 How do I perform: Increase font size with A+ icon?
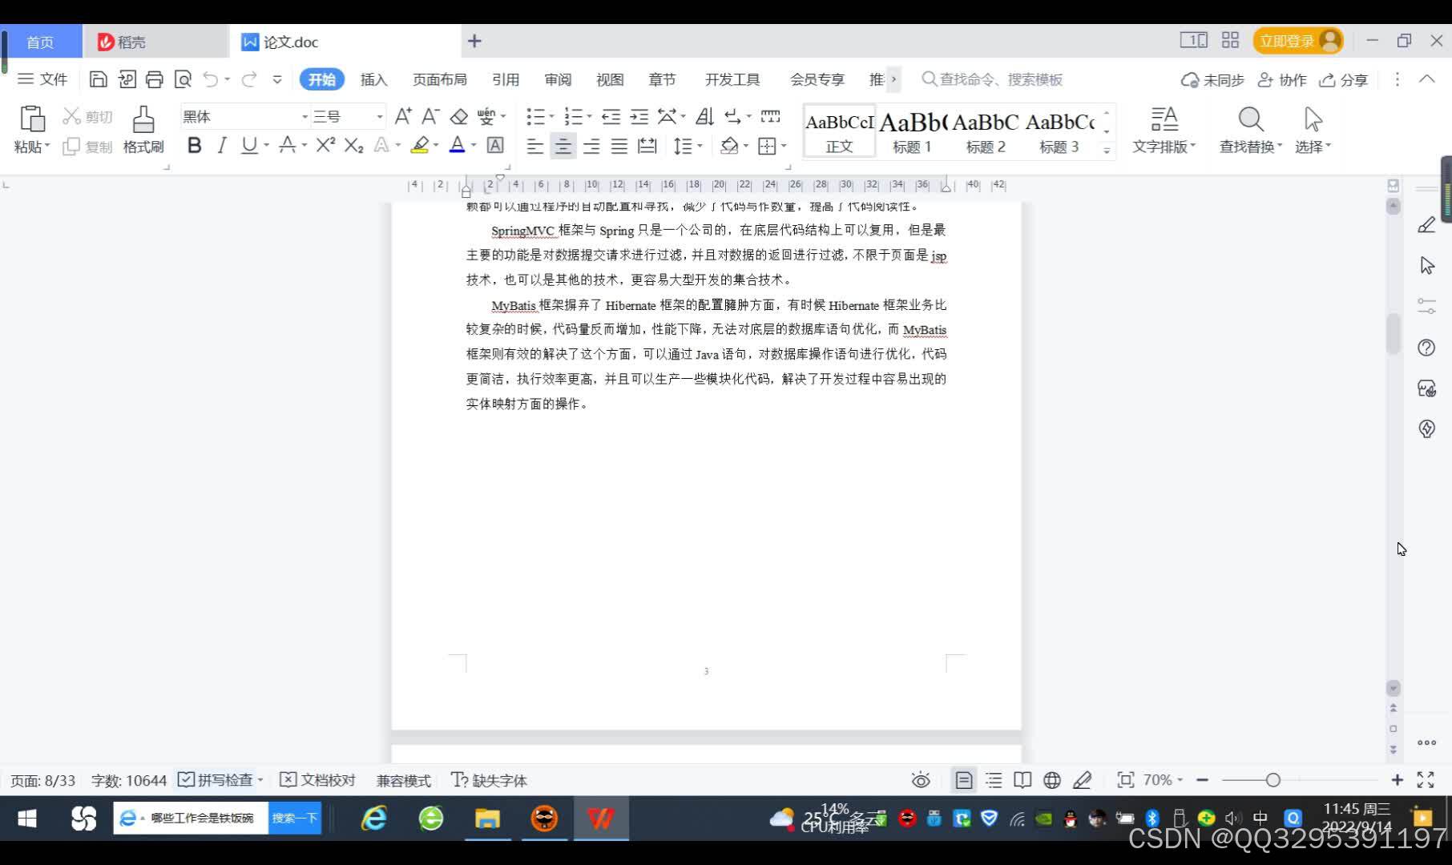tap(403, 117)
